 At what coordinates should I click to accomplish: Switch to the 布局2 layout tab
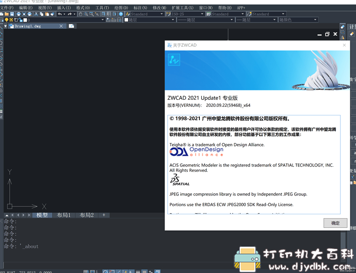[x=87, y=215]
